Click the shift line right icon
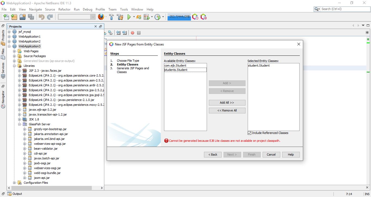The height and width of the screenshot is (197, 371). [x=125, y=33]
